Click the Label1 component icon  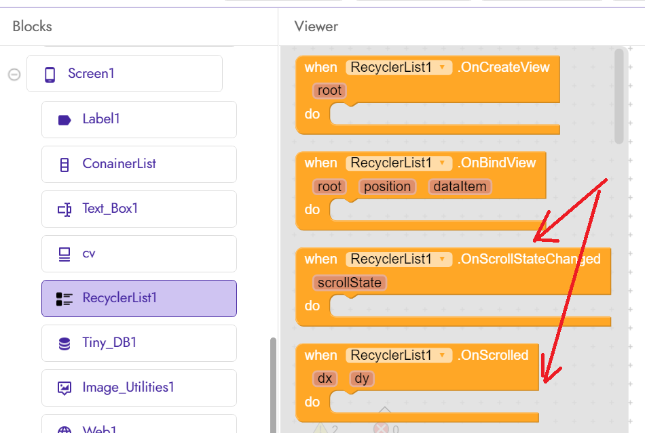(64, 119)
